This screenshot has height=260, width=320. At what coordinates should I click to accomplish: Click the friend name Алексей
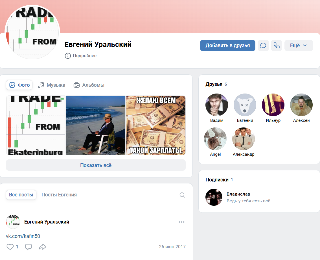pyautogui.click(x=301, y=120)
